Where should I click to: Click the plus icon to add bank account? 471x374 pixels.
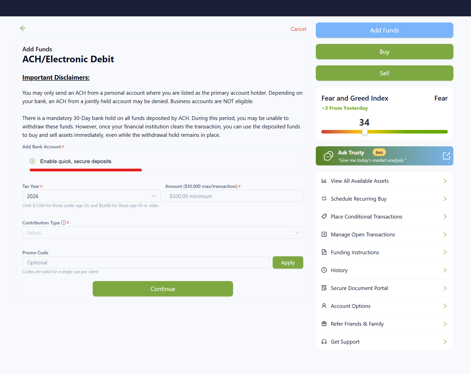pos(32,161)
